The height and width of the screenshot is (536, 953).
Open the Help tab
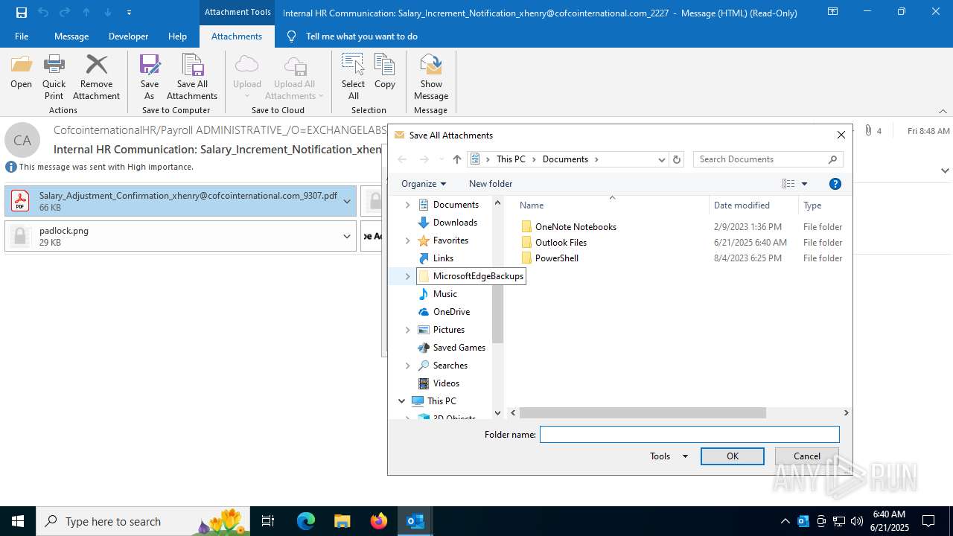tap(177, 36)
